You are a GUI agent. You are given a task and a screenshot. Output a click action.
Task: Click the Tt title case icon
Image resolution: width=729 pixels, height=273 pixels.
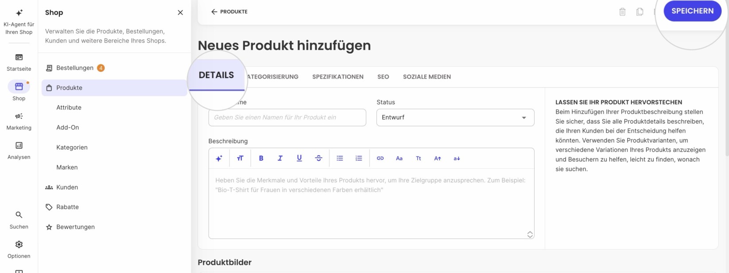pyautogui.click(x=419, y=158)
